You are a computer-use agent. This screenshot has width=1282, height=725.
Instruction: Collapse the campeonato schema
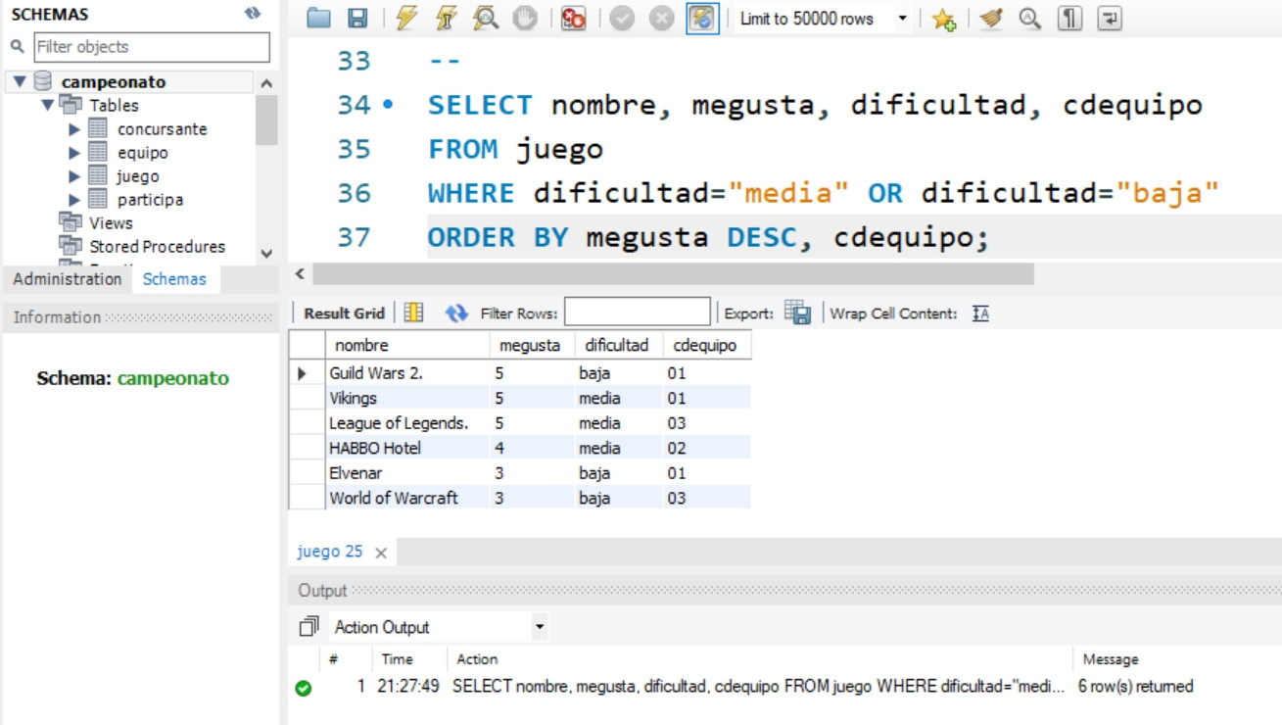(20, 82)
